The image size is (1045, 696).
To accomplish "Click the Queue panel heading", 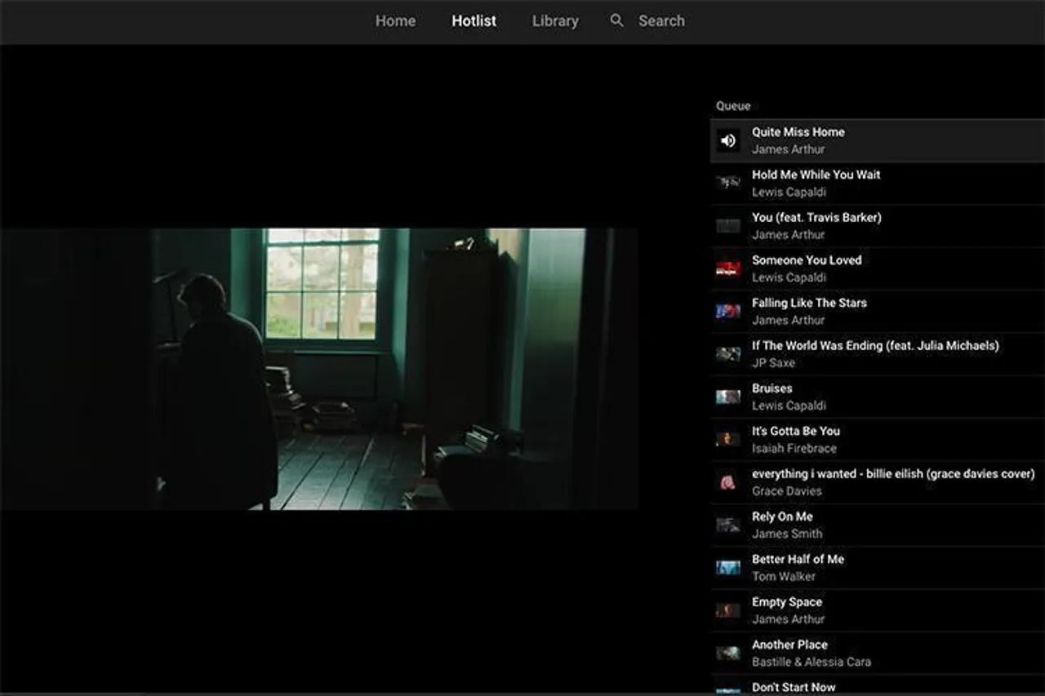I will coord(733,106).
